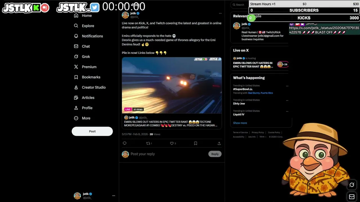360x202 pixels.
Task: Click the floating Grok icon
Action: 352,185
